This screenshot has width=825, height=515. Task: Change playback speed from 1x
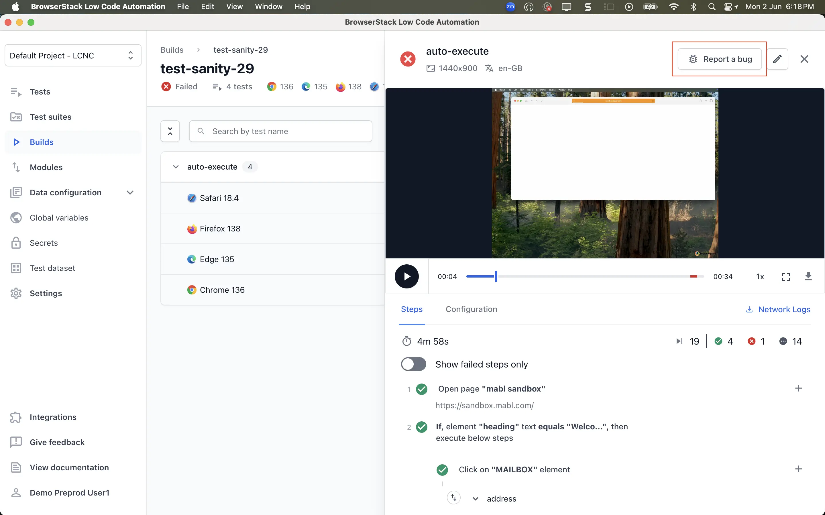pyautogui.click(x=760, y=277)
